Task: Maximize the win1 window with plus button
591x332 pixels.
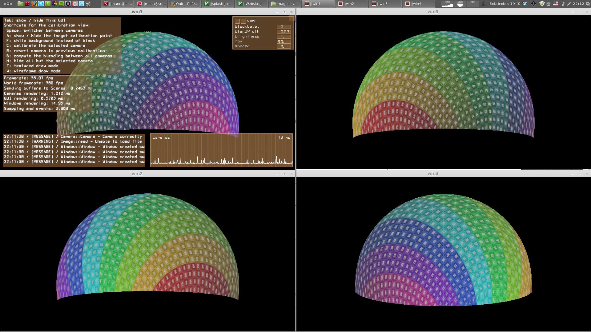Action: 284,12
